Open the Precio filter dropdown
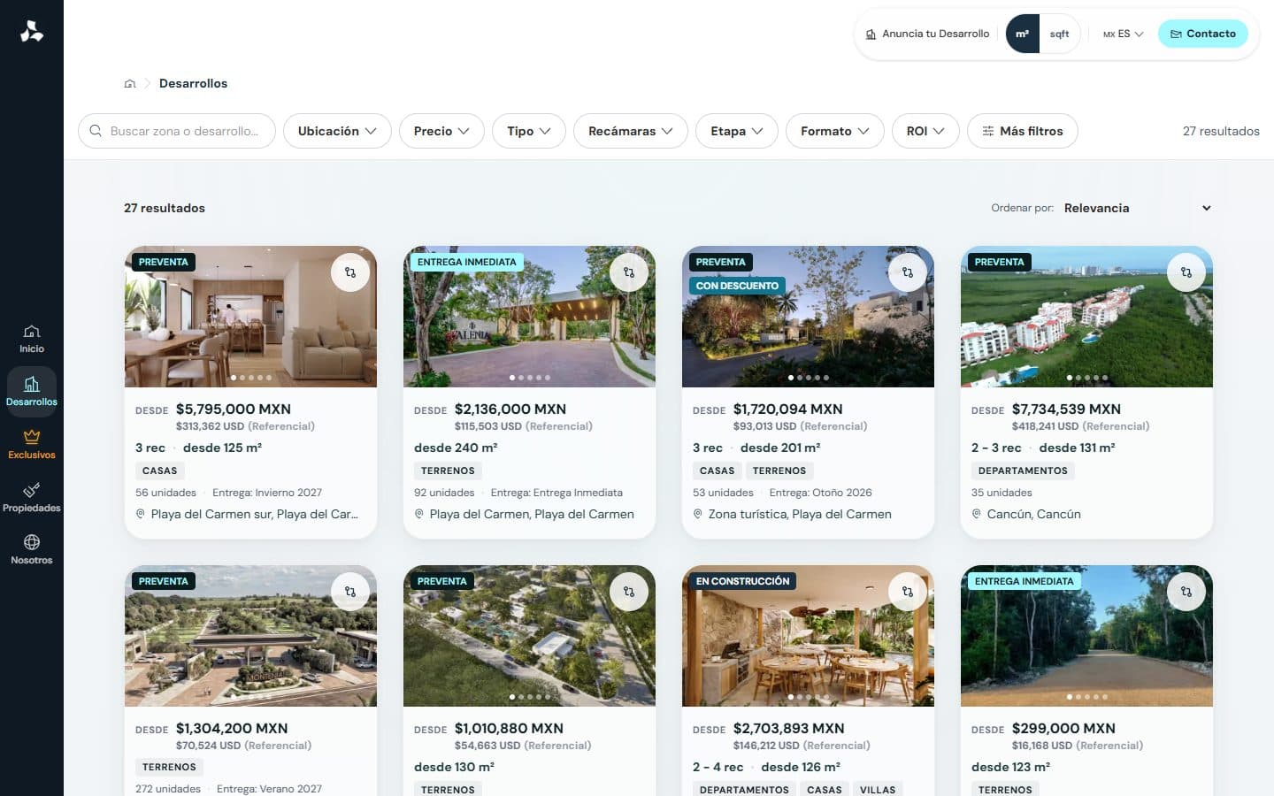 pos(441,131)
